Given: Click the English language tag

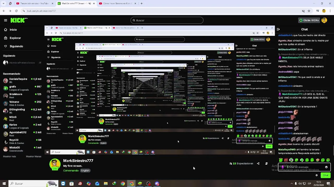Looking at the screenshot, I should pyautogui.click(x=85, y=171).
